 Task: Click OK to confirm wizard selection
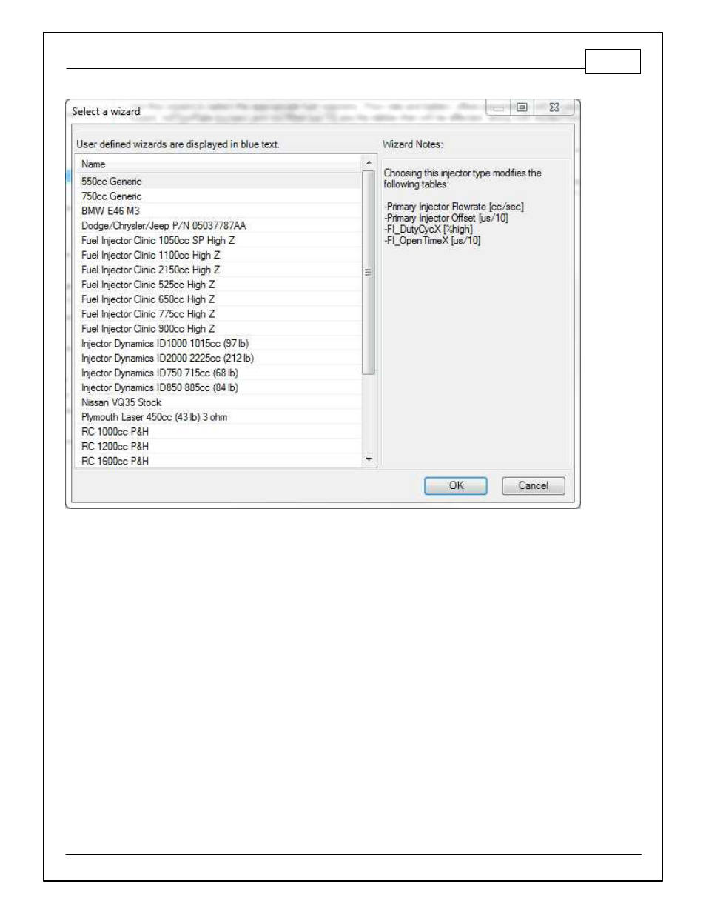[455, 485]
